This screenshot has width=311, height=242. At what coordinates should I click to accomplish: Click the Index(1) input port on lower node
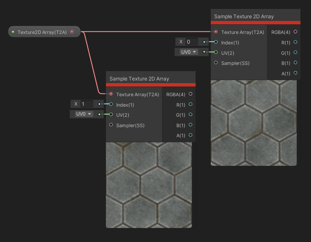[x=111, y=105]
